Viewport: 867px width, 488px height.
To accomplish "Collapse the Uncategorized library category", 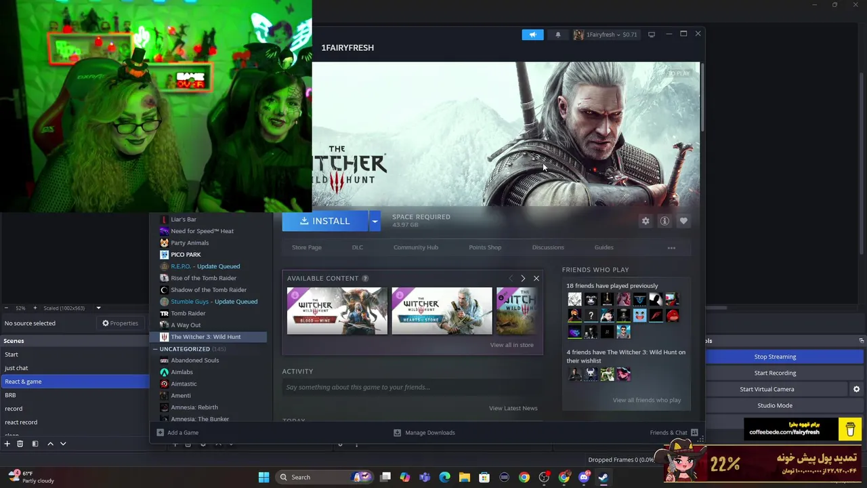I will [155, 349].
